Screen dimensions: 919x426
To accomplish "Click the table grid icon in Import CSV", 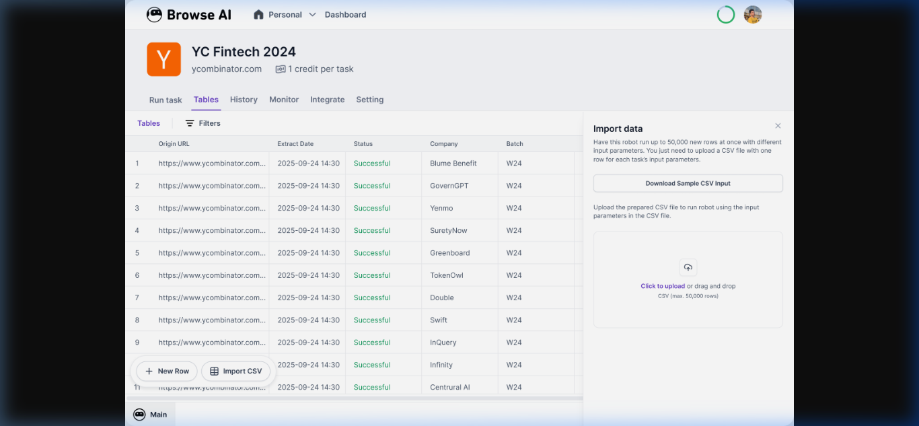I will [214, 371].
